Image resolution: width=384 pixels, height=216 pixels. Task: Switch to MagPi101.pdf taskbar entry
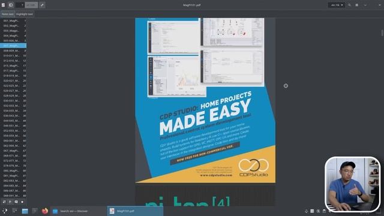135,211
